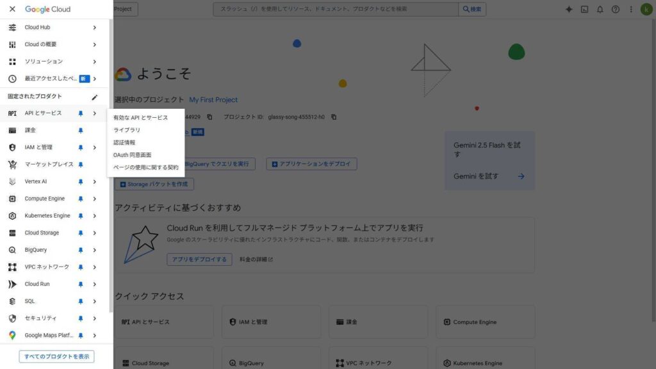This screenshot has width=656, height=369.
Task: Click すべてのプロダクトを表示 button
Action: [x=56, y=356]
